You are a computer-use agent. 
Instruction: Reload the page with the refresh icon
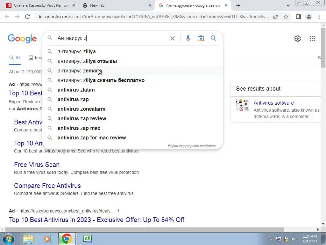coord(27,17)
